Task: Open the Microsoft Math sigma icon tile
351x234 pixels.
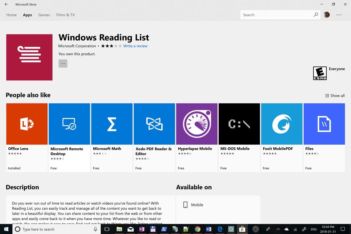Action: pyautogui.click(x=112, y=124)
